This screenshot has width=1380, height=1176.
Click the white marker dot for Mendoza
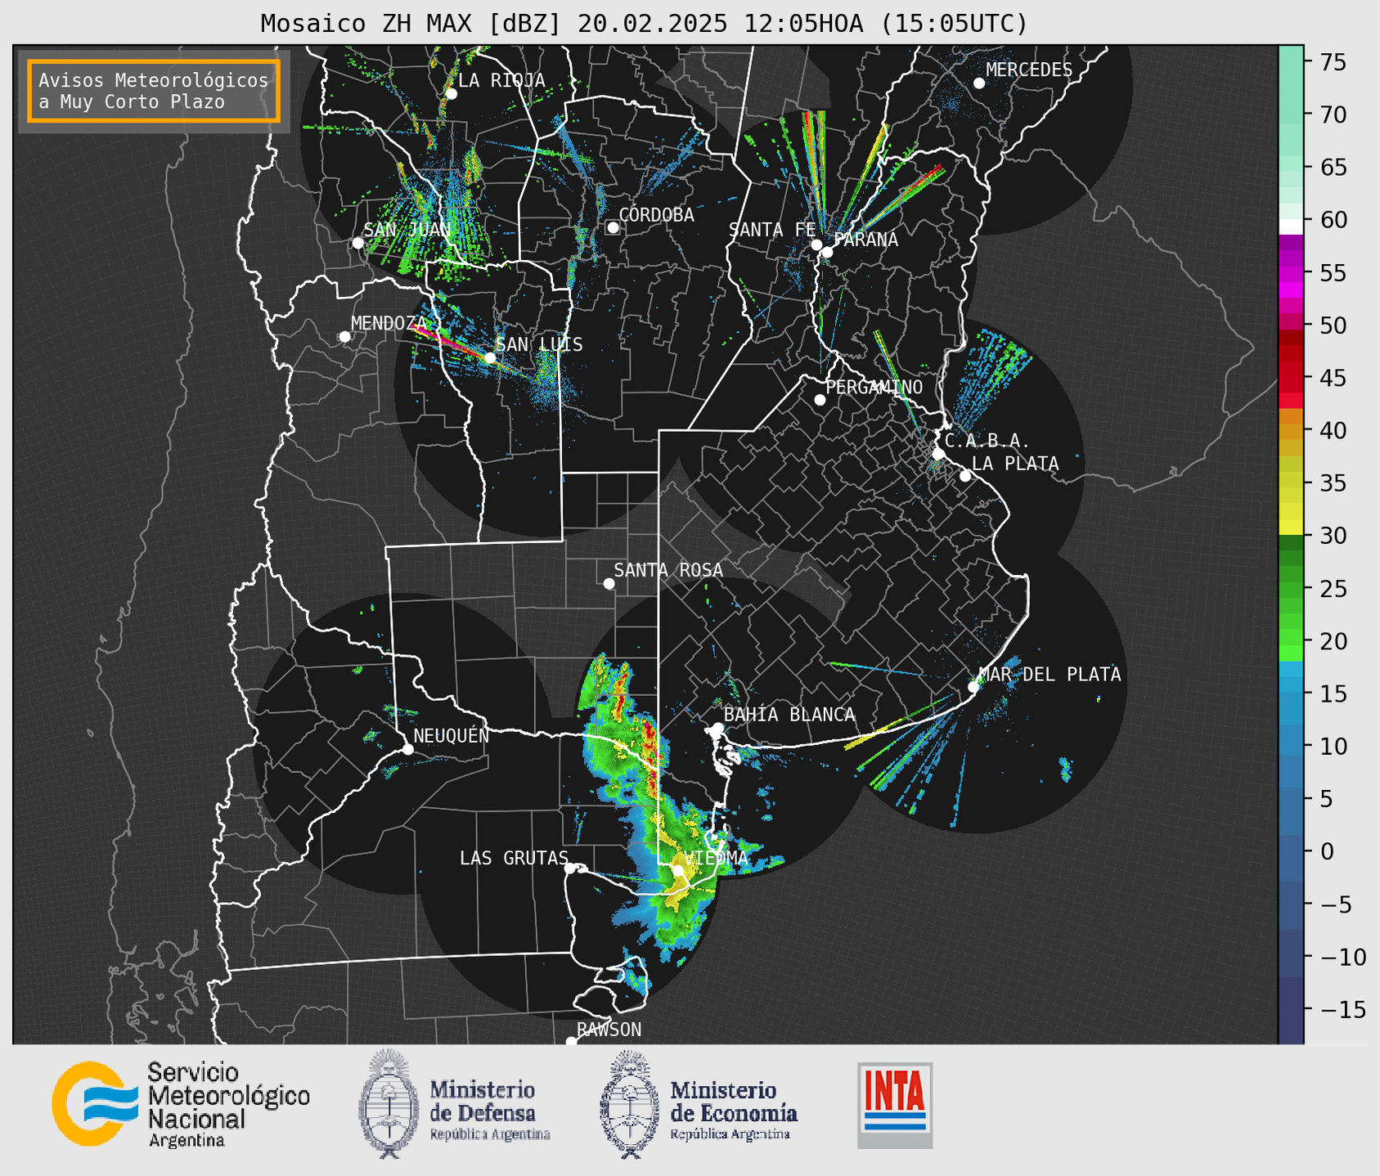[x=344, y=337]
